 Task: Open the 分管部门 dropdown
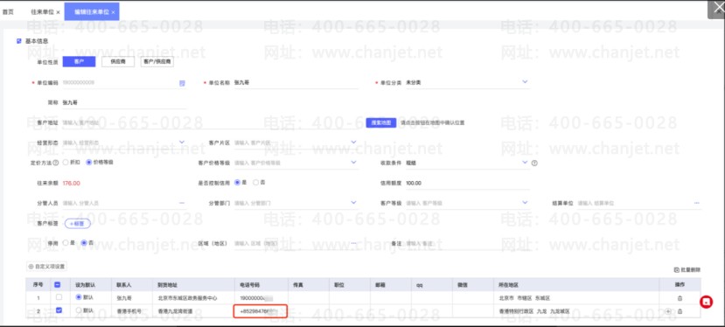click(x=353, y=203)
